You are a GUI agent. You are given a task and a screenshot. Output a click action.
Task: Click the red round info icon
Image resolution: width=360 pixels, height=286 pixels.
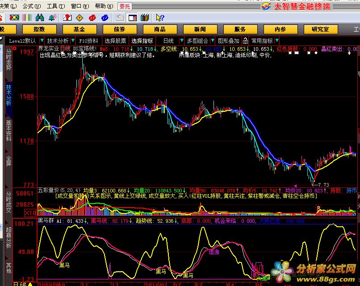(x=92, y=18)
